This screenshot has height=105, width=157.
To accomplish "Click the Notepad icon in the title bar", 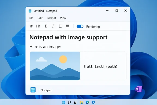I will [x=30, y=11].
